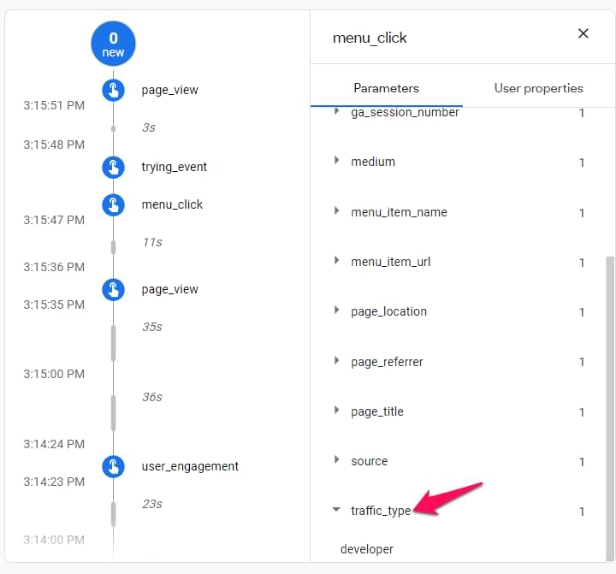The height and width of the screenshot is (574, 616).
Task: Click the blue "0 new" events circle
Action: [x=113, y=44]
